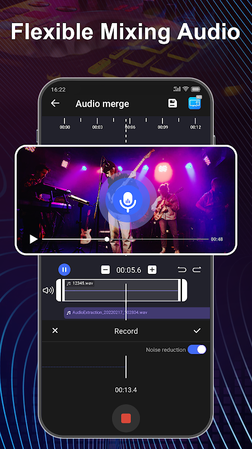Mute the 12345.wav track speaker icon
Viewport: 252px width, 449px height.
coord(48,290)
